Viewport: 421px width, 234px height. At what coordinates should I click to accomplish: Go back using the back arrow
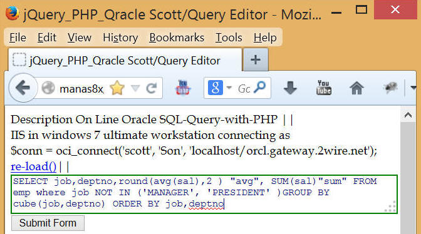click(23, 88)
